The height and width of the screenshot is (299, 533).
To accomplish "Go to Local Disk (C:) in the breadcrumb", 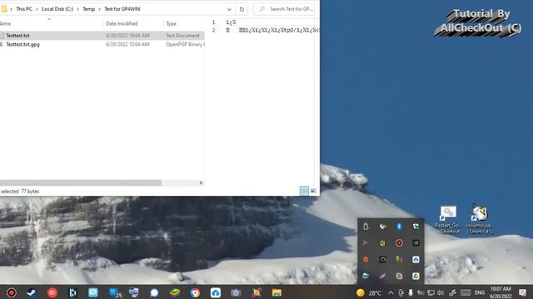I will coord(57,9).
